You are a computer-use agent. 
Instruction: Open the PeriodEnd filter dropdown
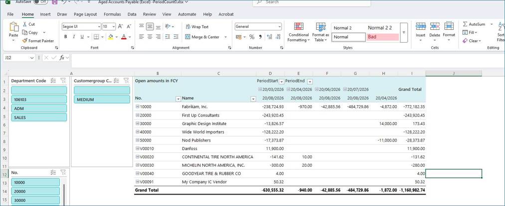310,81
